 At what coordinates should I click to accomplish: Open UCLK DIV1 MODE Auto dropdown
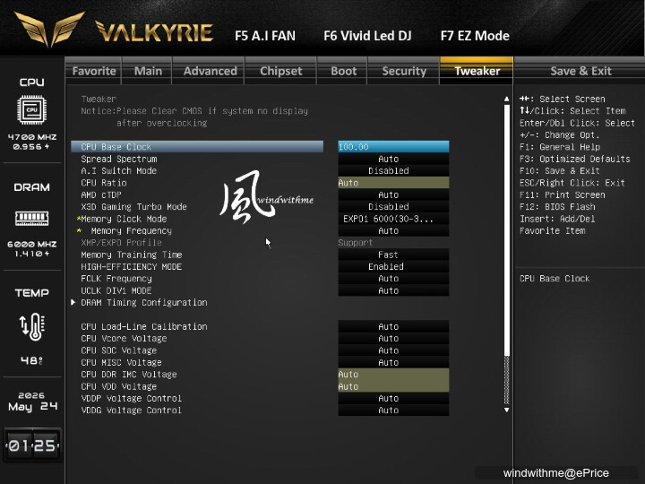(x=393, y=290)
